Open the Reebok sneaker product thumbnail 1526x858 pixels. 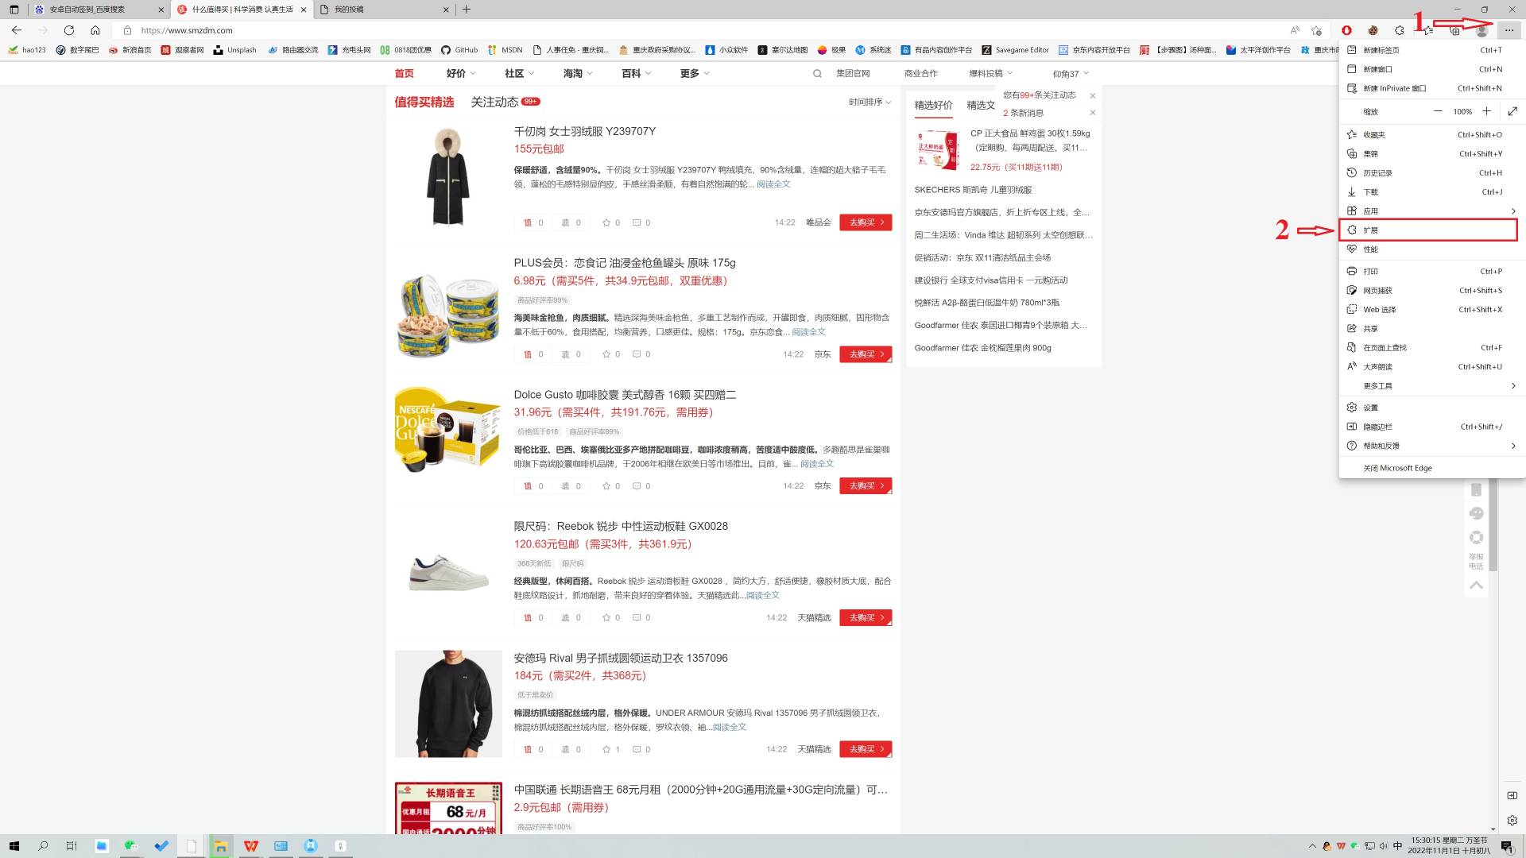pyautogui.click(x=448, y=572)
